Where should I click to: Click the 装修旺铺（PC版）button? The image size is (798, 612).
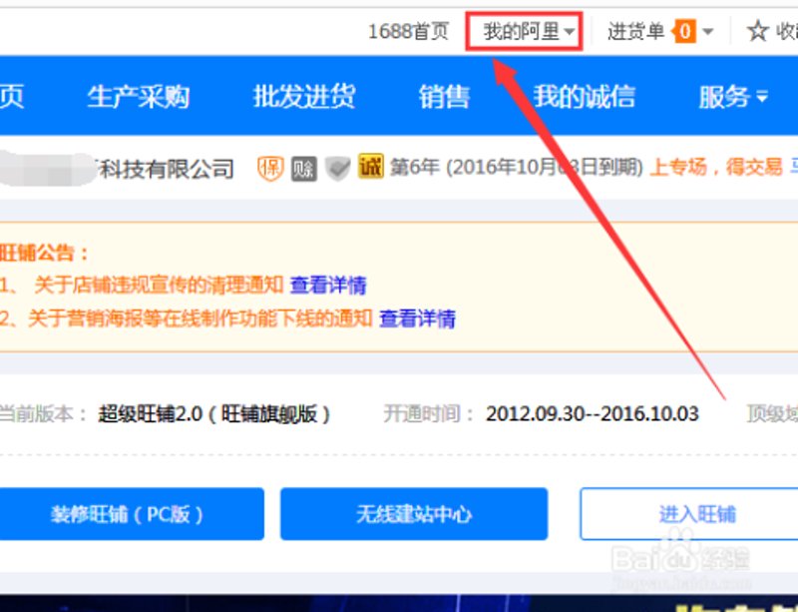point(132,513)
